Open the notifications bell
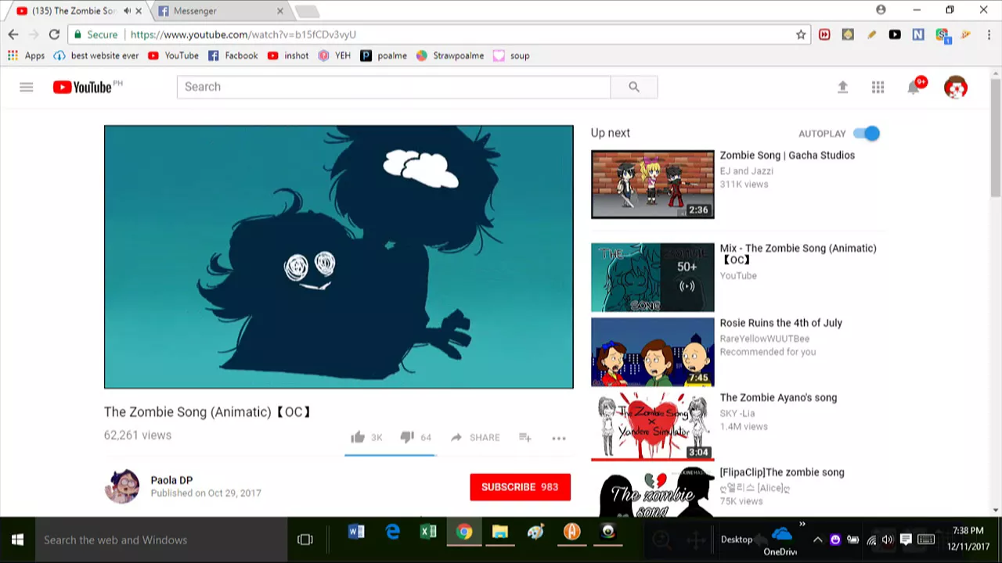The image size is (1002, 563). pyautogui.click(x=914, y=88)
